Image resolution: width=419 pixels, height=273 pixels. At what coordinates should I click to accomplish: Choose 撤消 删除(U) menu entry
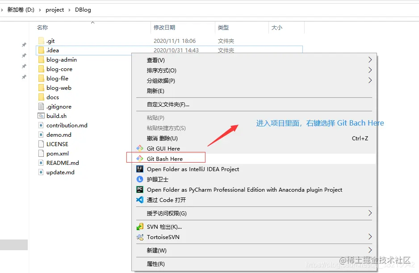point(254,138)
